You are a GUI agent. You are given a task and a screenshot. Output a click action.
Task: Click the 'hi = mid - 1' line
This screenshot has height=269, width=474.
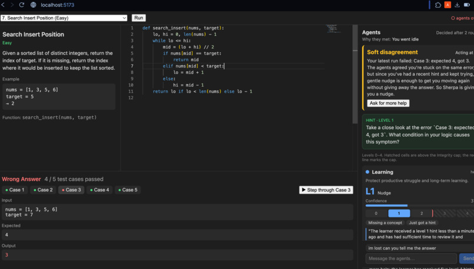(x=188, y=85)
